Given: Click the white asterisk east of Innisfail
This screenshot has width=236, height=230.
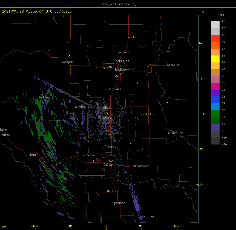Looking at the screenshot, I should (137, 83).
